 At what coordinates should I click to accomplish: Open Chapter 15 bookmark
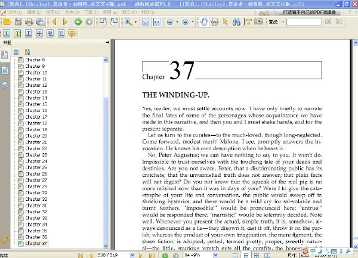(36, 104)
